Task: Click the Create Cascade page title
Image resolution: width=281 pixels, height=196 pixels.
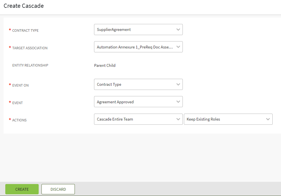Action: click(x=24, y=6)
